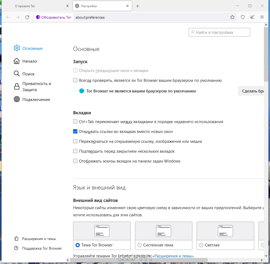Click the gear icon next to Основные
This screenshot has height=264, width=270.
tap(17, 48)
